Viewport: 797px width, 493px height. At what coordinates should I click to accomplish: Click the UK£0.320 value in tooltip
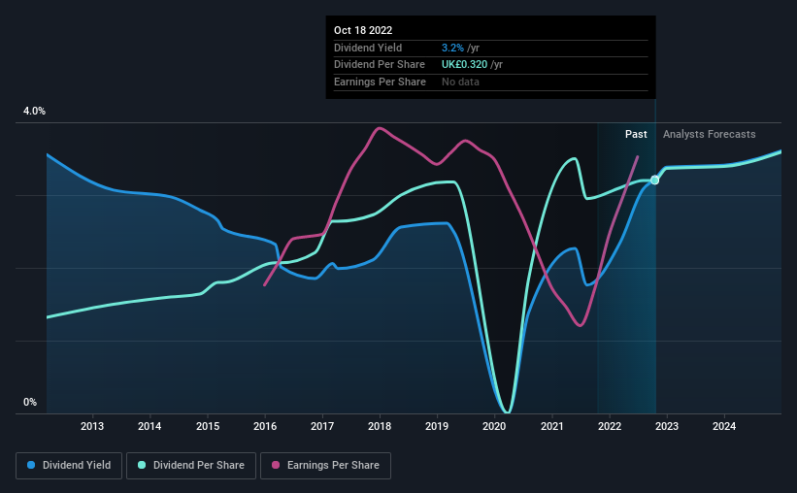(464, 65)
